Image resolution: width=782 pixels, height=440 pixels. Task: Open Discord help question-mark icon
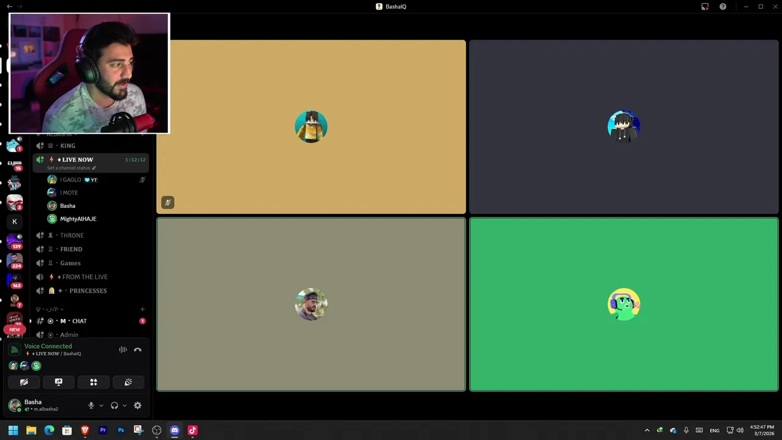[723, 6]
